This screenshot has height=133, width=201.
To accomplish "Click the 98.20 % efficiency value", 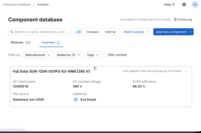I will point(139,86).
